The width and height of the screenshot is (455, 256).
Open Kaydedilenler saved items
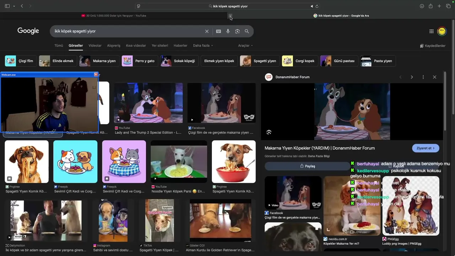[433, 46]
